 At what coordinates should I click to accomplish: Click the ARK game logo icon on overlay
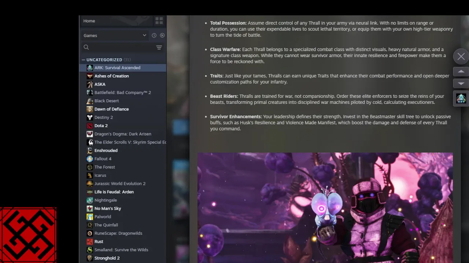pyautogui.click(x=461, y=99)
